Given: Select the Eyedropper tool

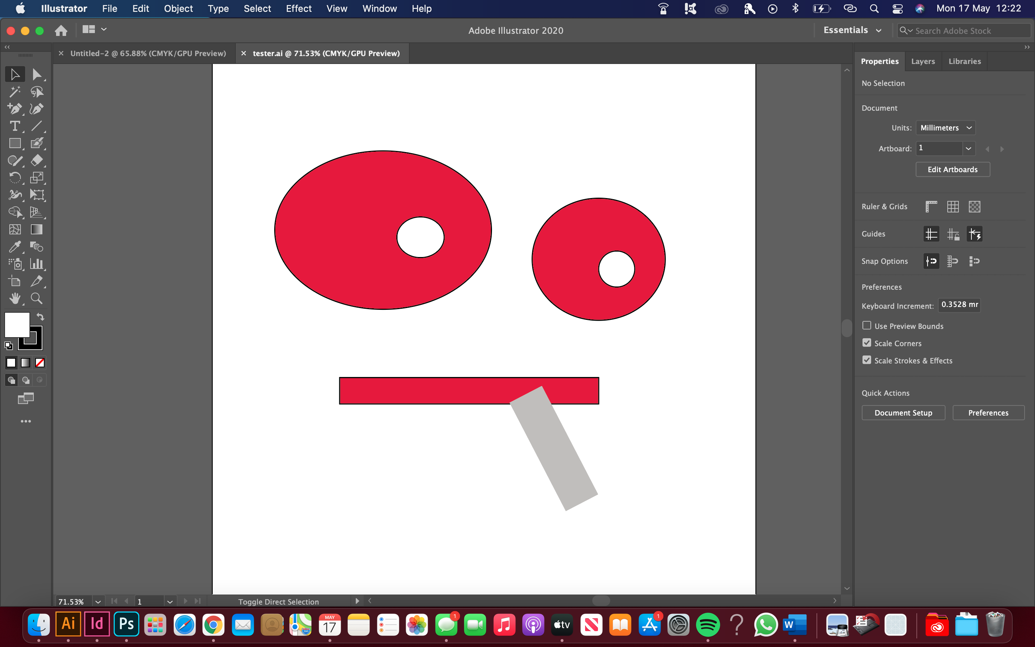Looking at the screenshot, I should pyautogui.click(x=15, y=247).
